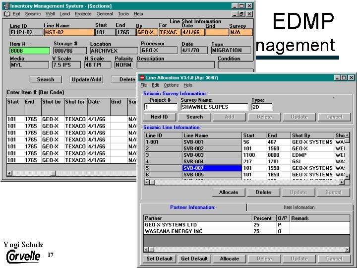Click the Polarity field showing NORM
This screenshot has width=357, height=268.
(124, 65)
